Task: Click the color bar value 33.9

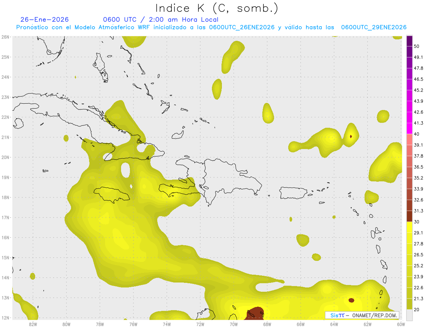Action: 419,189
